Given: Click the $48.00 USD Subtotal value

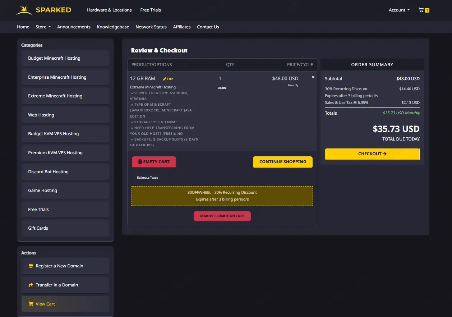Looking at the screenshot, I should coord(408,79).
